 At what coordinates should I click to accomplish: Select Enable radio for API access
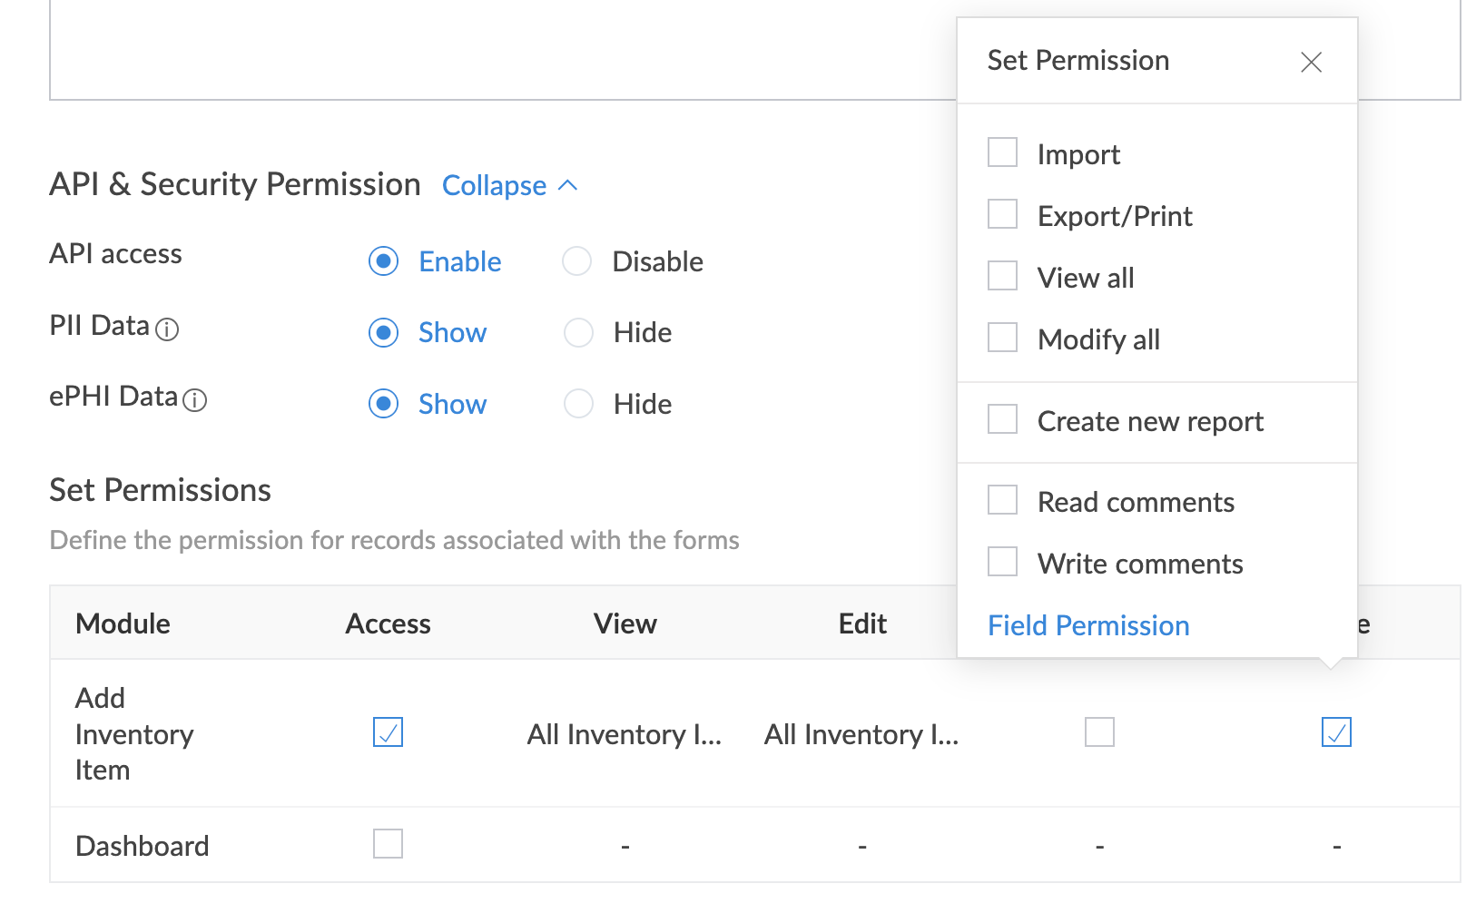click(384, 261)
